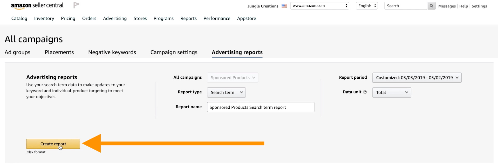
Task: Select the Placements tab
Action: (x=59, y=52)
